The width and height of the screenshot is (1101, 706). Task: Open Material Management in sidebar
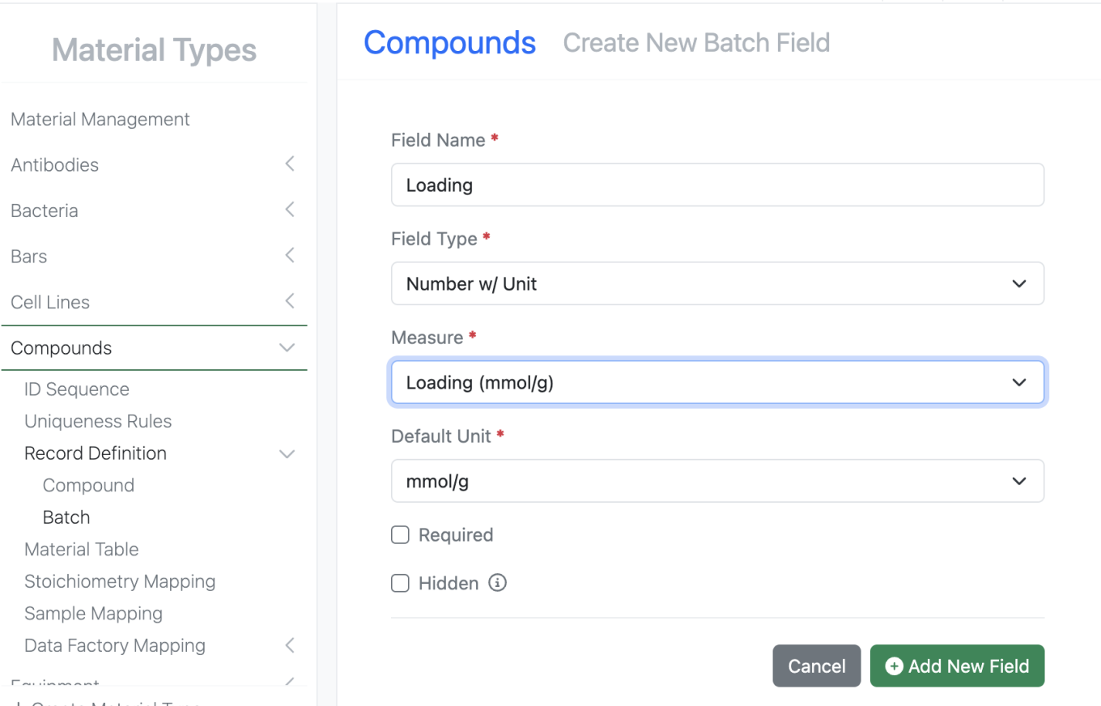click(100, 119)
